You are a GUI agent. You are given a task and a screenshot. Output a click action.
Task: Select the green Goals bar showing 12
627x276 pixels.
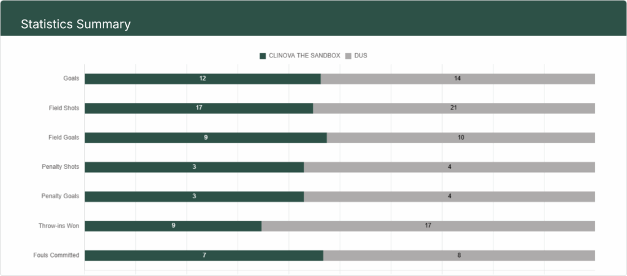pyautogui.click(x=202, y=79)
